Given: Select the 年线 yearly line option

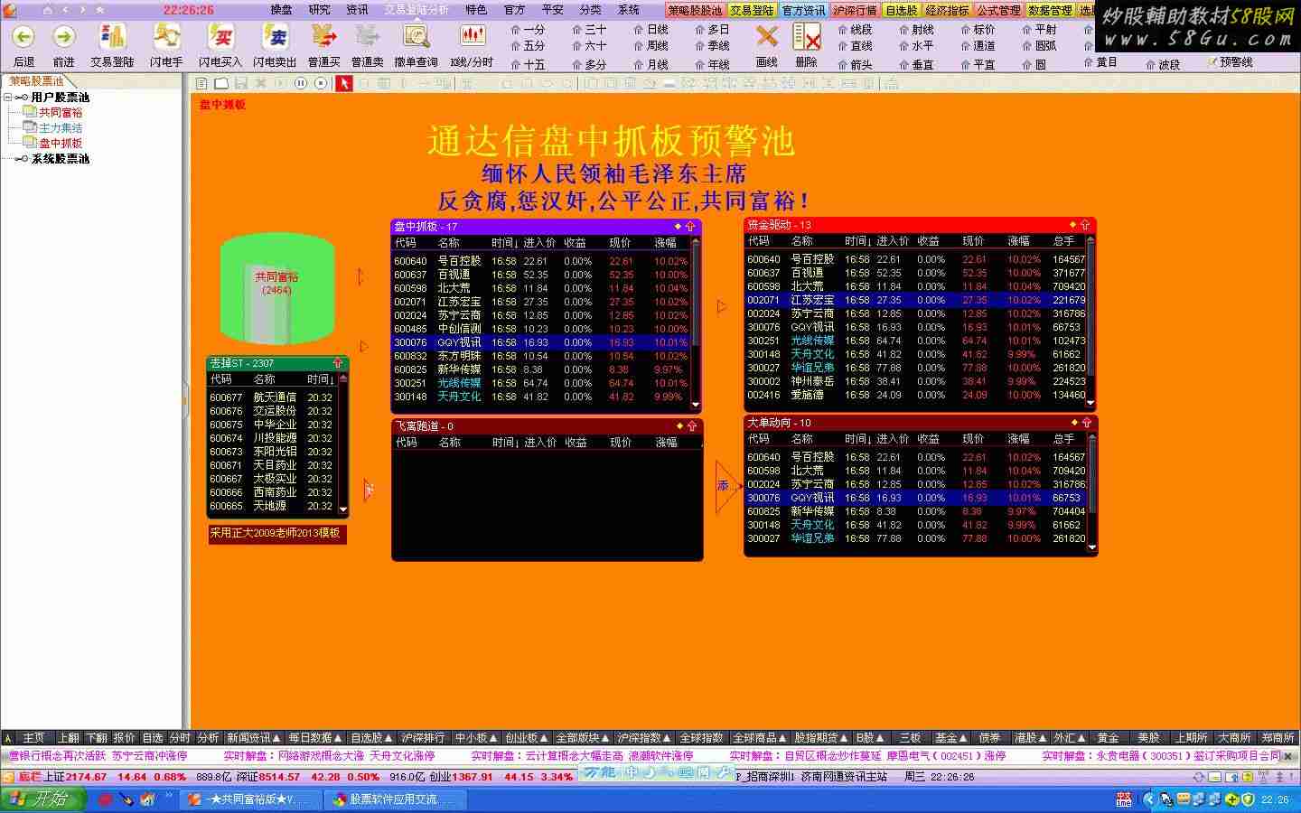Looking at the screenshot, I should [712, 65].
